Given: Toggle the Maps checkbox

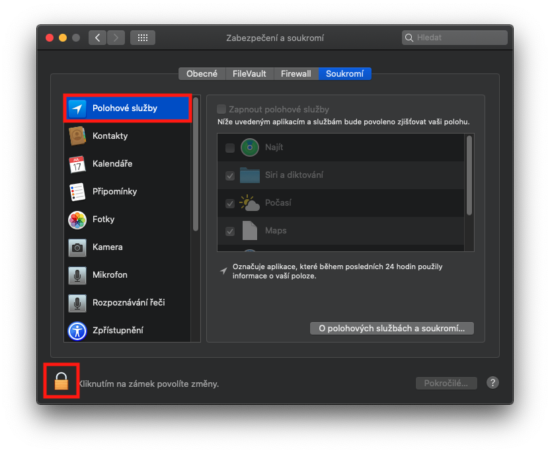Looking at the screenshot, I should 230,231.
